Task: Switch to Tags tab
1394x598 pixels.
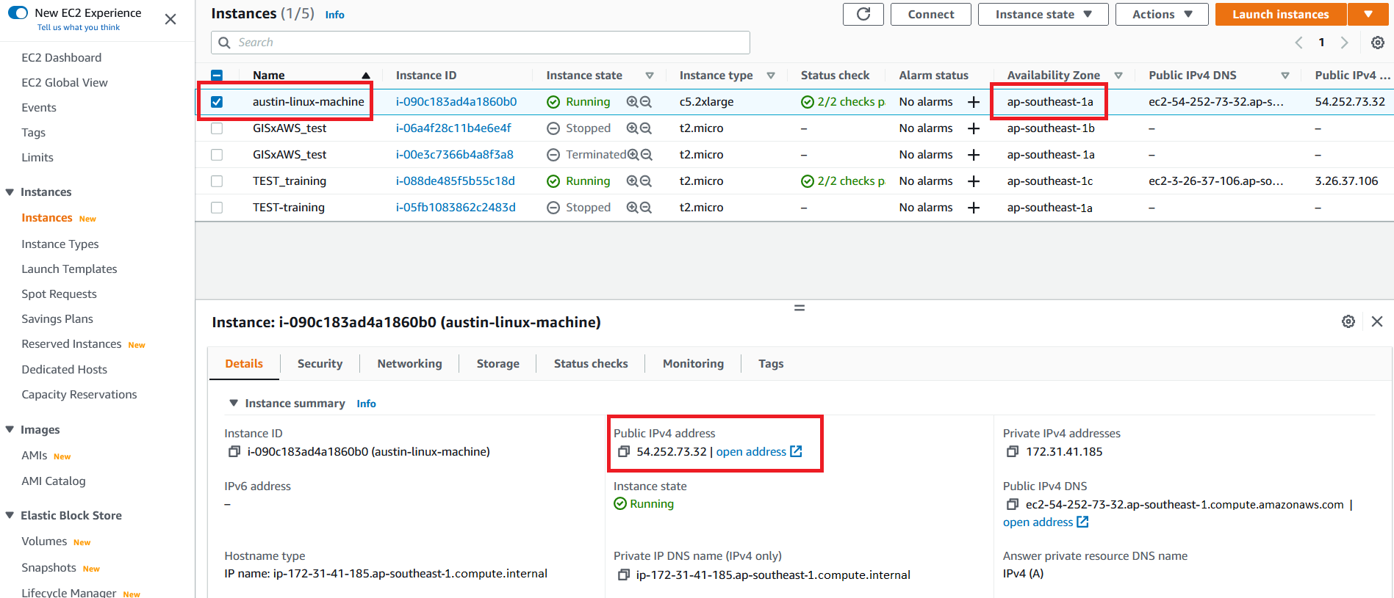Action: [771, 364]
